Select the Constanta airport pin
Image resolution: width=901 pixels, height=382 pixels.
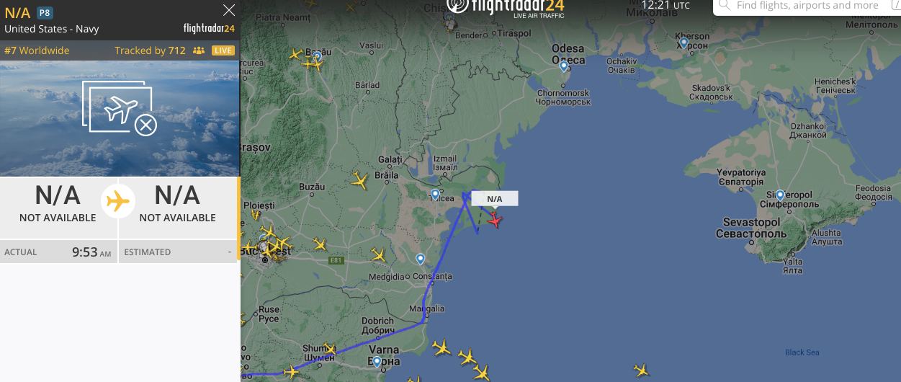point(421,259)
